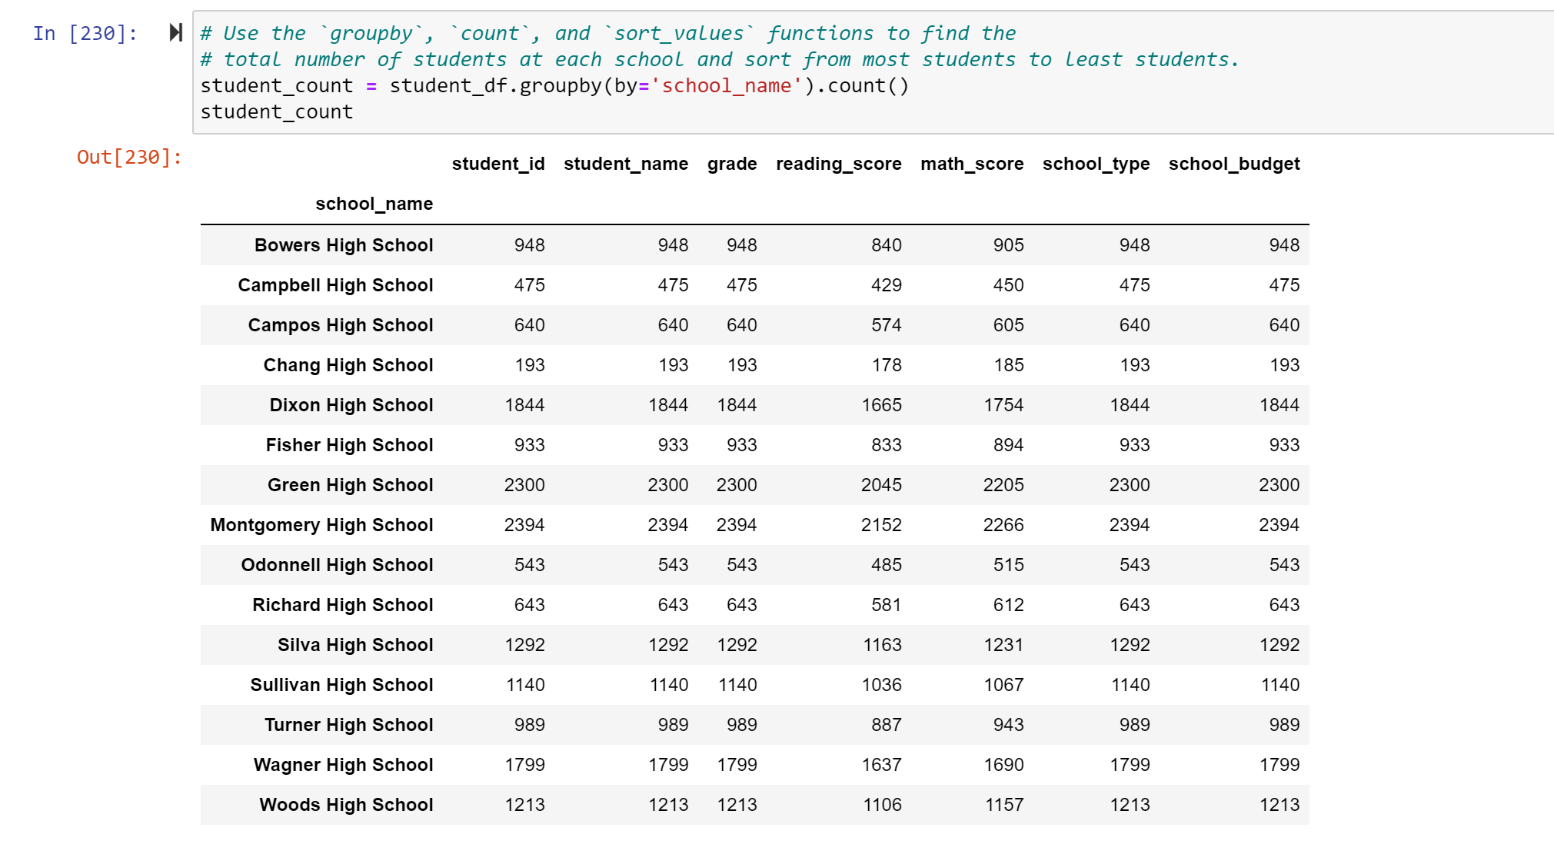Select the Bowers High School row label
The width and height of the screenshot is (1554, 844).
(x=344, y=244)
